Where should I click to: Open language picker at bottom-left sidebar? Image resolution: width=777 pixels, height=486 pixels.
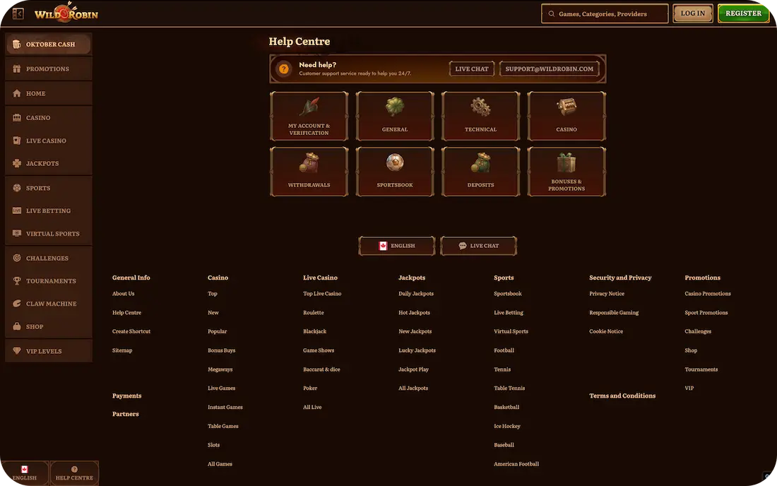(x=25, y=473)
